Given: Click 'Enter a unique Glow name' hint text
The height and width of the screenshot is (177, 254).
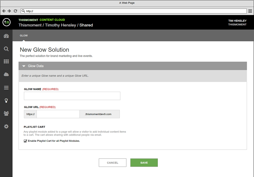Looking at the screenshot, I should coord(55,76).
